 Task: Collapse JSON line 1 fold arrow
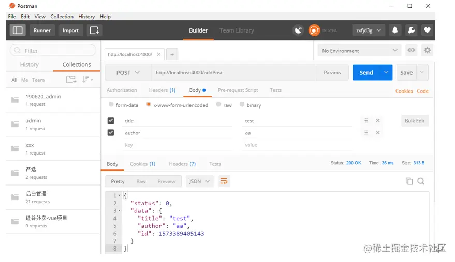pyautogui.click(x=119, y=195)
